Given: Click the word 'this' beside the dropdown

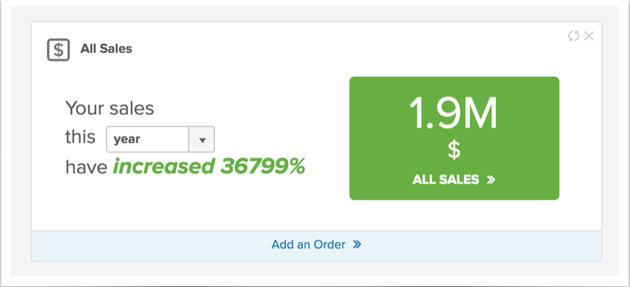Looking at the screenshot, I should click(80, 137).
